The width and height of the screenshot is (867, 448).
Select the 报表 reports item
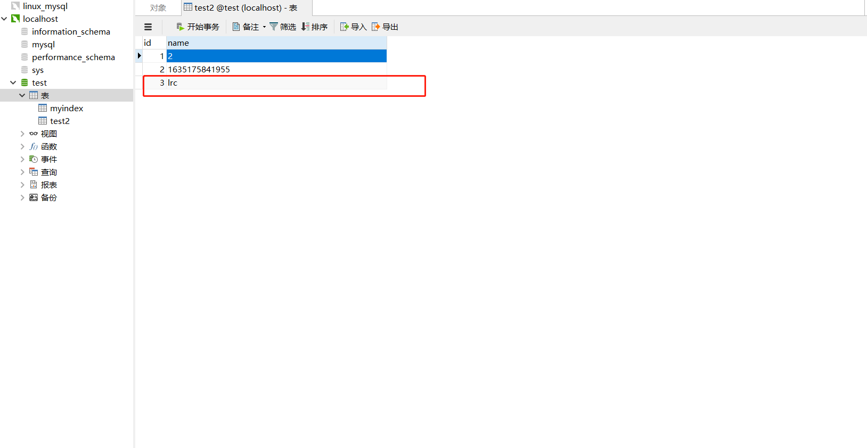(49, 185)
